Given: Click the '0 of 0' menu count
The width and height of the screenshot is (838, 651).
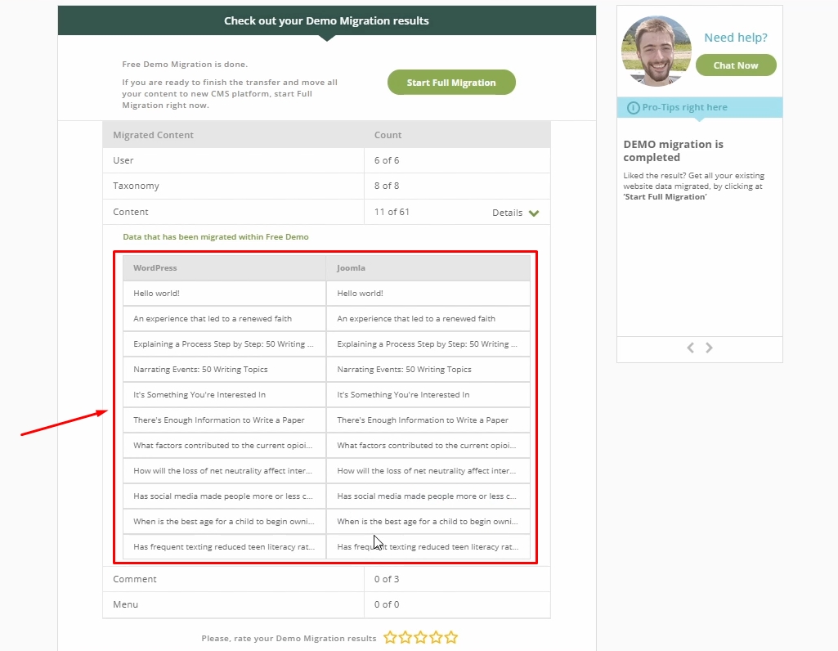Looking at the screenshot, I should tap(387, 604).
